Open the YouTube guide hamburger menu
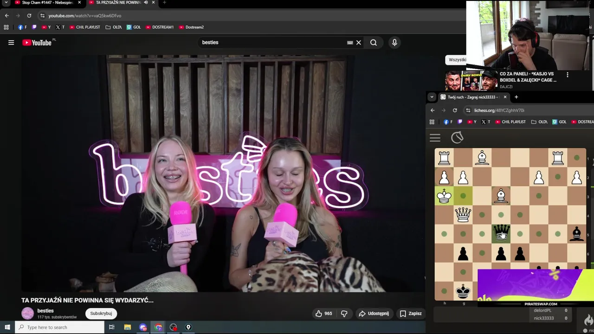Screen dimensions: 594x334 pyautogui.click(x=11, y=43)
